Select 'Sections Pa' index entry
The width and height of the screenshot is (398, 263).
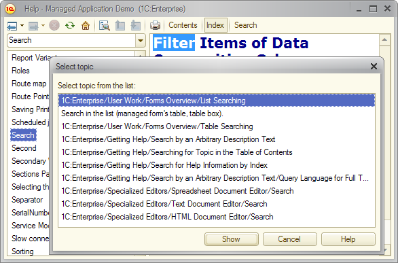click(x=30, y=174)
